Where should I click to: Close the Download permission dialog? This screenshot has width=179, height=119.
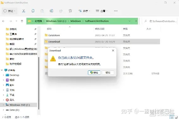coord(113,50)
